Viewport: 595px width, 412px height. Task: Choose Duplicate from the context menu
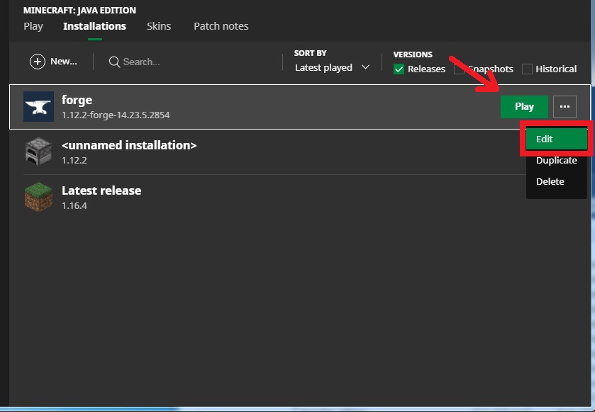point(557,161)
